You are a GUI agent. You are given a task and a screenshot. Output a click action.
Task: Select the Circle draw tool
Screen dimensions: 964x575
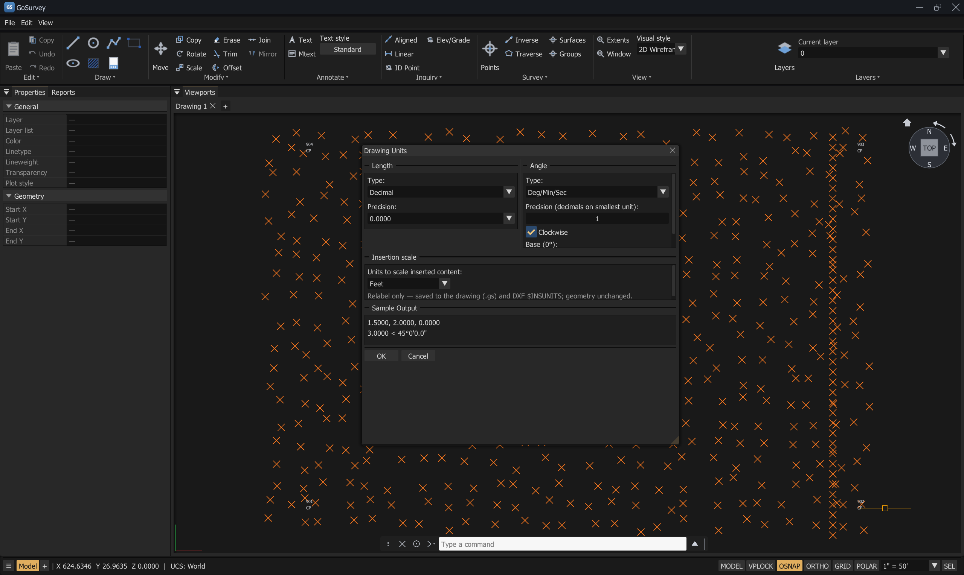click(93, 43)
